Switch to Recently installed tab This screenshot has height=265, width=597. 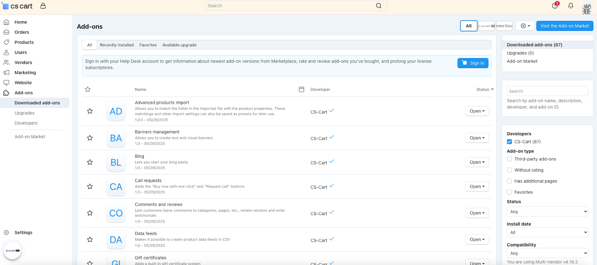[117, 45]
